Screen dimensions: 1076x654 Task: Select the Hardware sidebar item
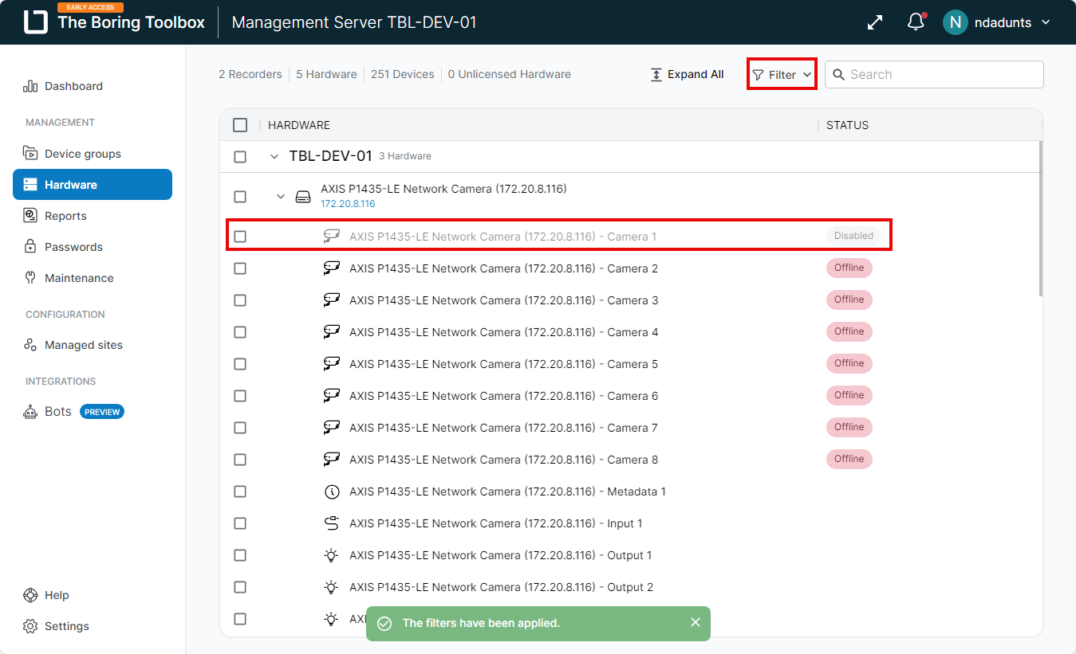pyautogui.click(x=93, y=185)
